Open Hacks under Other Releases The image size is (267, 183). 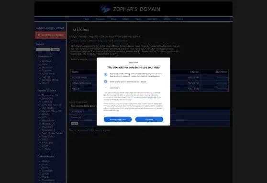pos(45,168)
